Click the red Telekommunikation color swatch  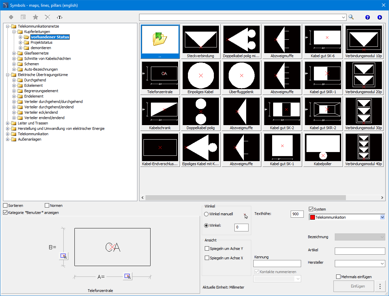tap(312, 217)
